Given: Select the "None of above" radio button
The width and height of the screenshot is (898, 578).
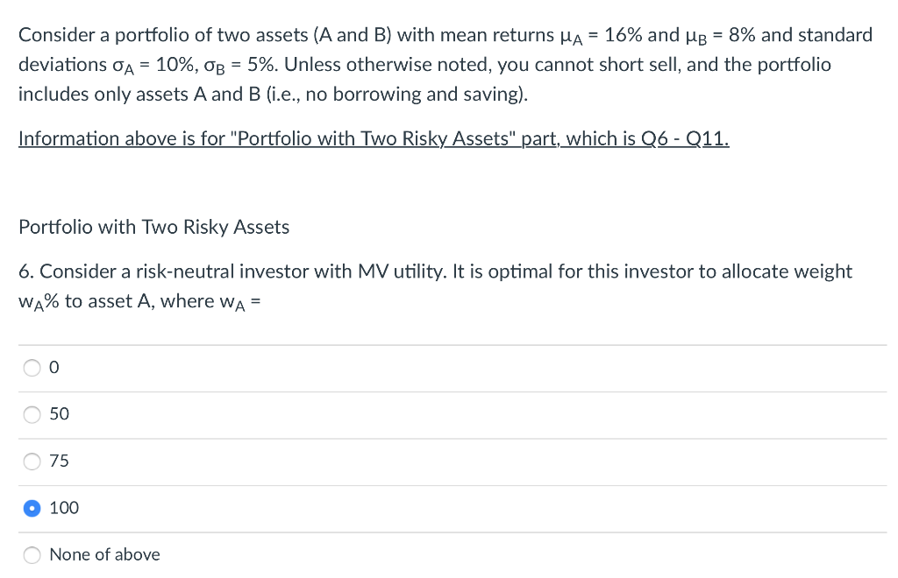Looking at the screenshot, I should click(32, 554).
